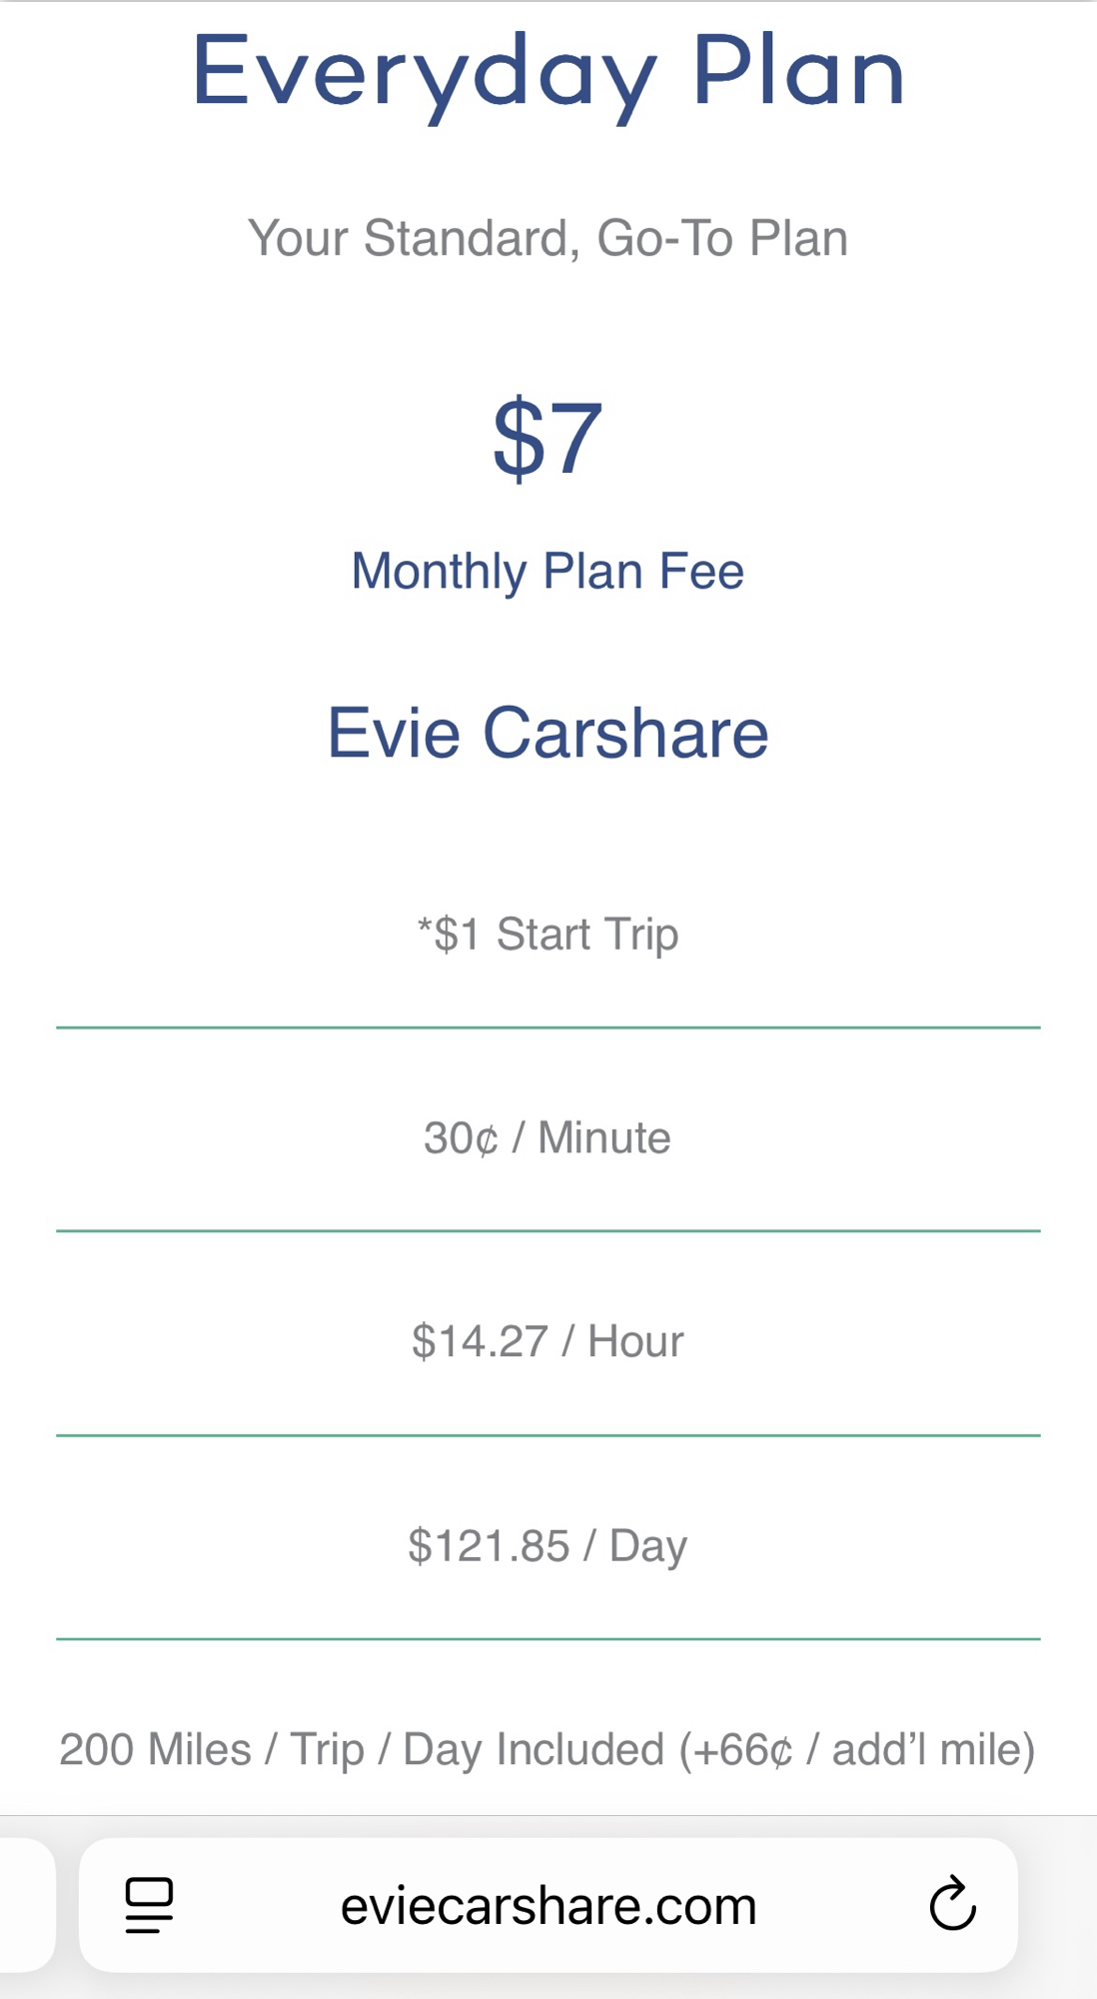Click the divider line below the Day rate
1097x1999 pixels.
pos(548,1639)
